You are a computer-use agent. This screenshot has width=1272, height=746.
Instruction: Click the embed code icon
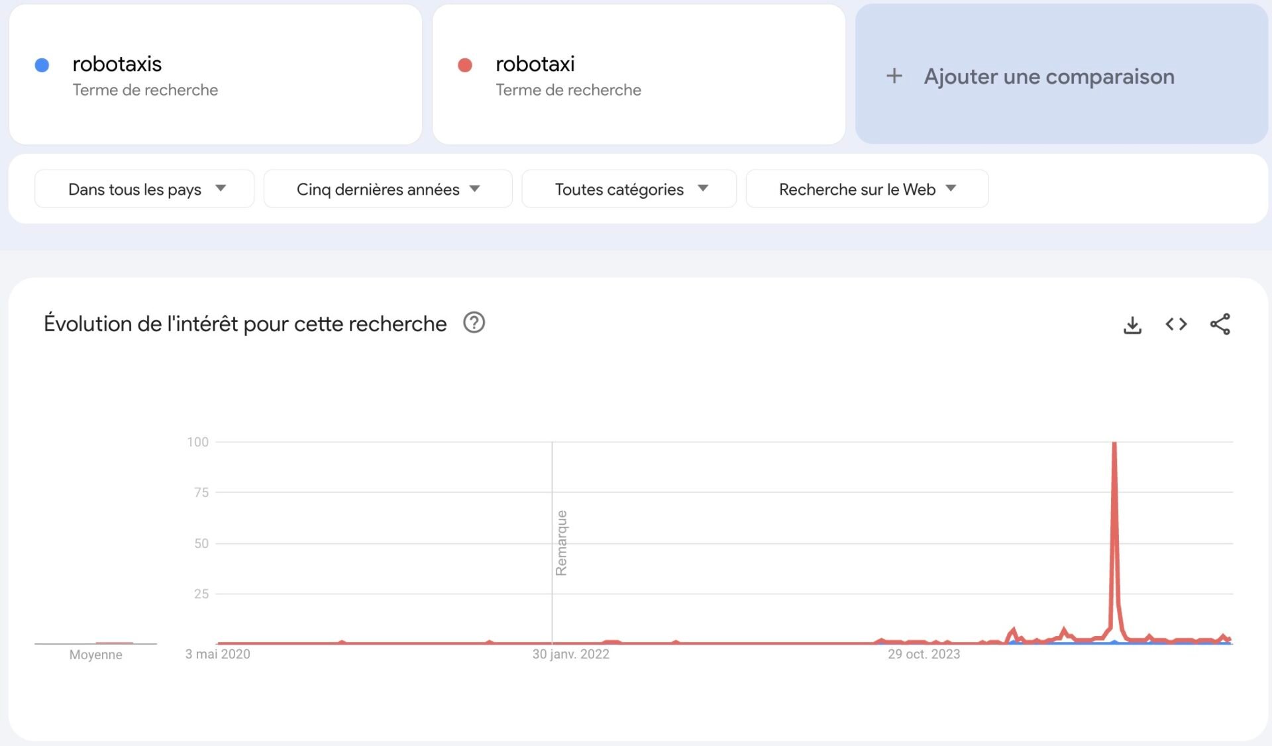pyautogui.click(x=1176, y=325)
